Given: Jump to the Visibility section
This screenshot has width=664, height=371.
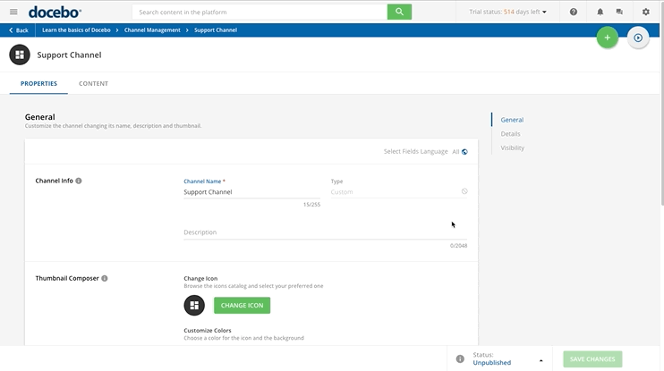Looking at the screenshot, I should pyautogui.click(x=512, y=148).
